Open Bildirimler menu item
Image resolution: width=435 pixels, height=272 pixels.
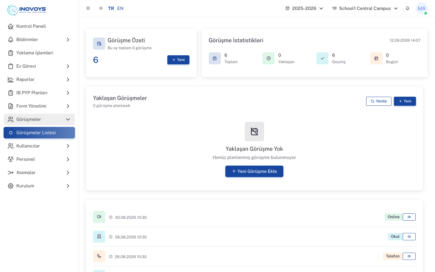(x=39, y=40)
